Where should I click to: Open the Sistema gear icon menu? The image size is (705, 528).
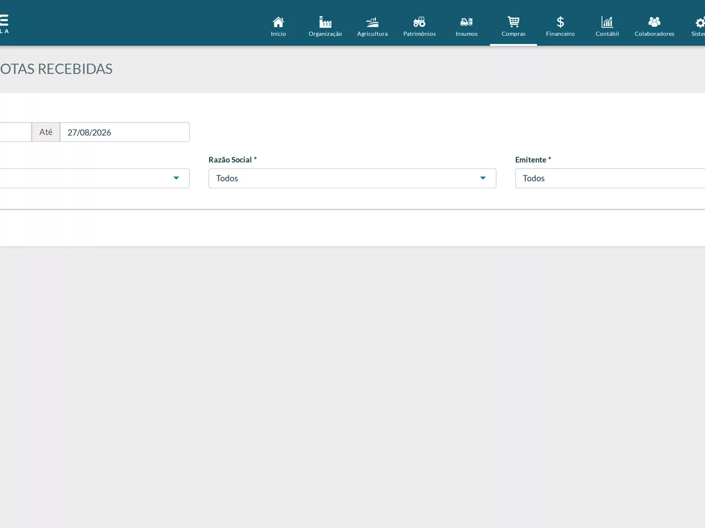click(x=700, y=22)
